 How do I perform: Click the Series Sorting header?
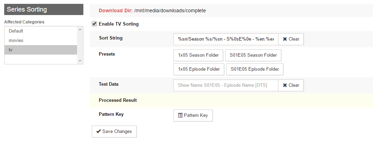tap(44, 9)
